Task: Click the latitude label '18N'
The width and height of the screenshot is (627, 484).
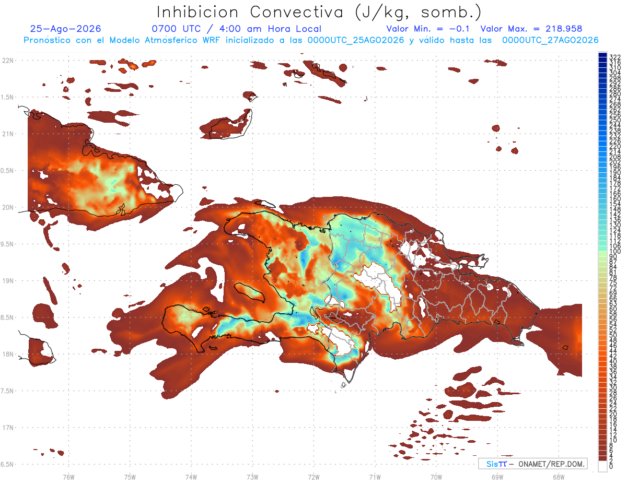Action: 8,355
